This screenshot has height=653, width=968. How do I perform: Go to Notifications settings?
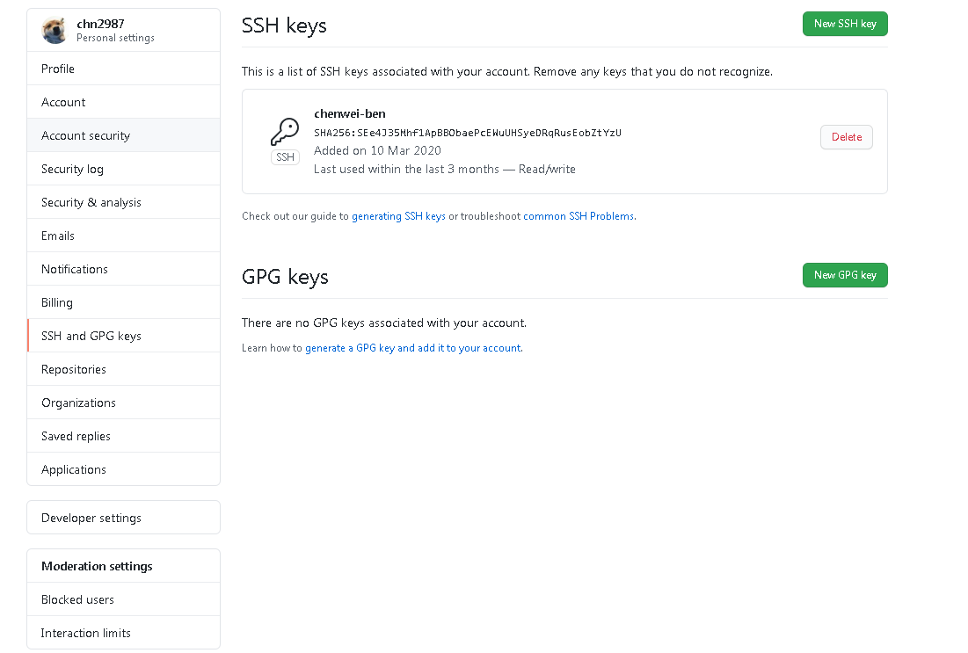tap(75, 269)
